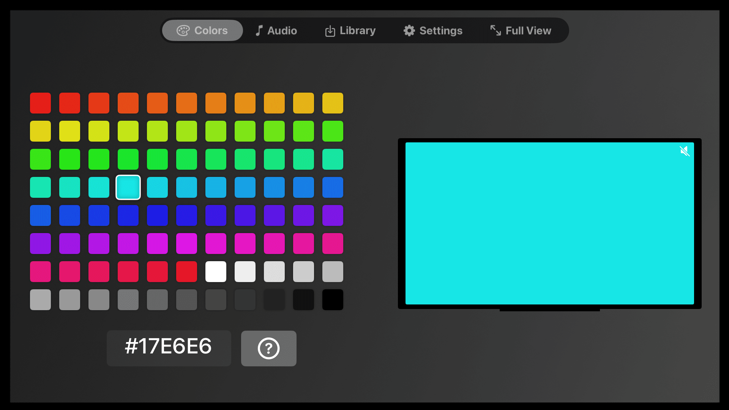Select the last violet swatch in fifth row

click(x=333, y=215)
